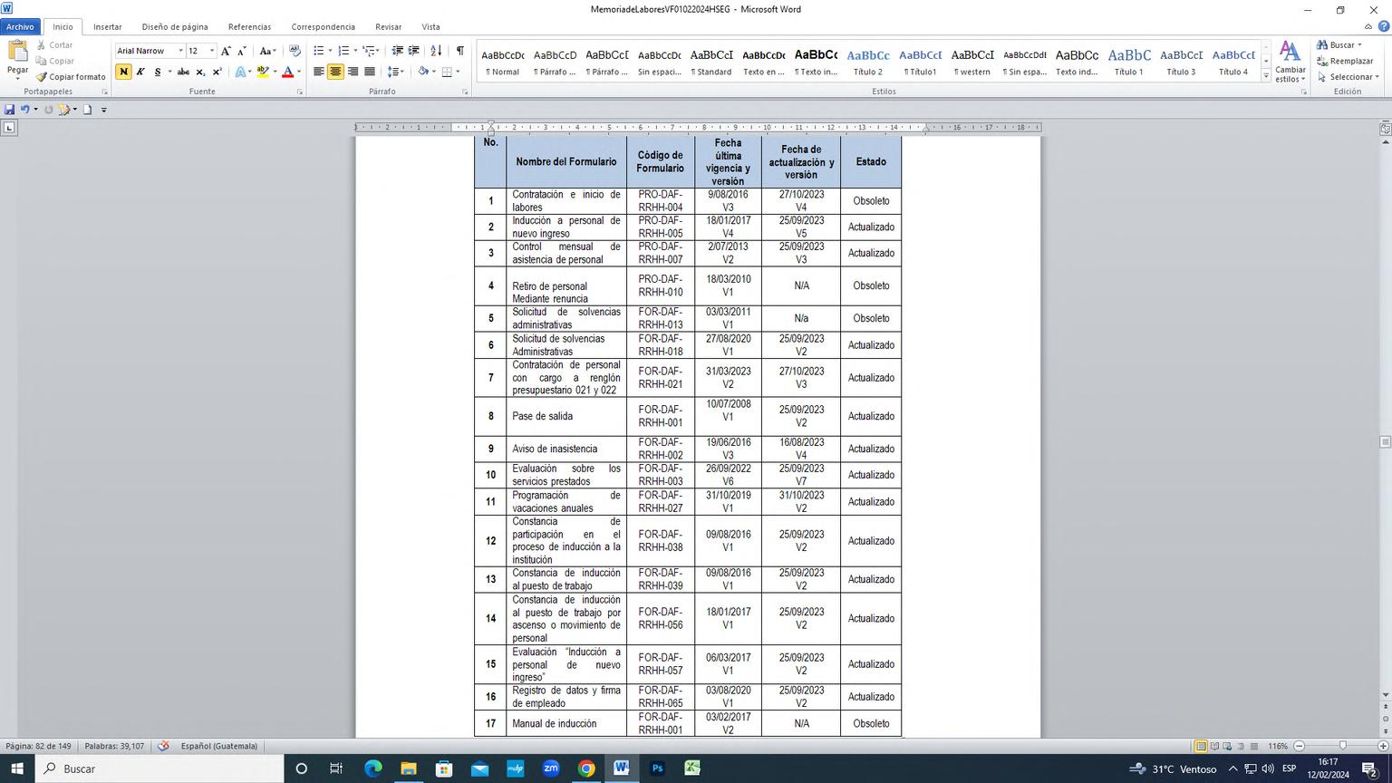Toggle the ruler with the ruler button
This screenshot has width=1392, height=783.
pyautogui.click(x=1385, y=130)
